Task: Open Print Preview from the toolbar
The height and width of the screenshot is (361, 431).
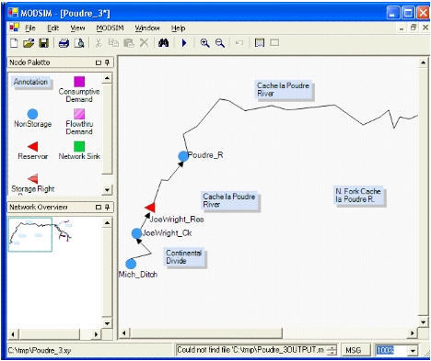Action: (79, 43)
